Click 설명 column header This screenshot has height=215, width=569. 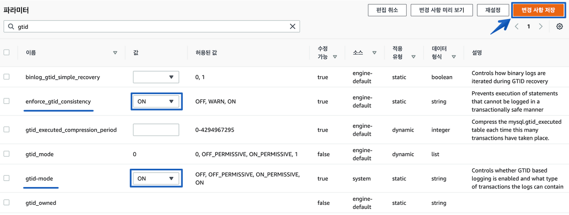pos(477,53)
